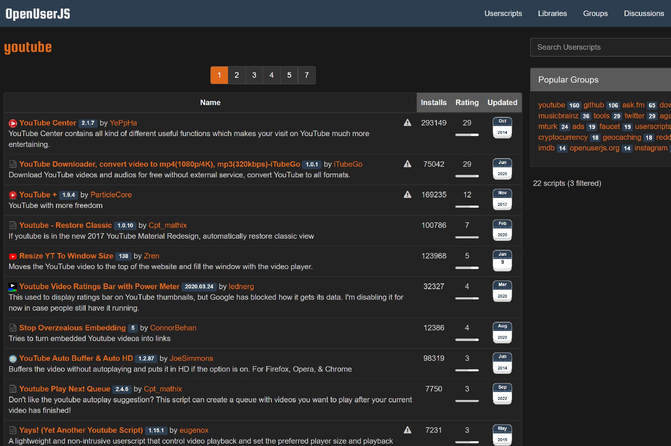Click the warning icon on iTubeGo Downloader row

pos(407,164)
